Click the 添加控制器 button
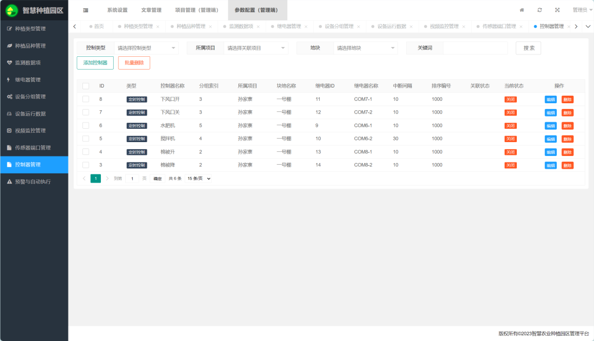This screenshot has width=594, height=341. (95, 63)
